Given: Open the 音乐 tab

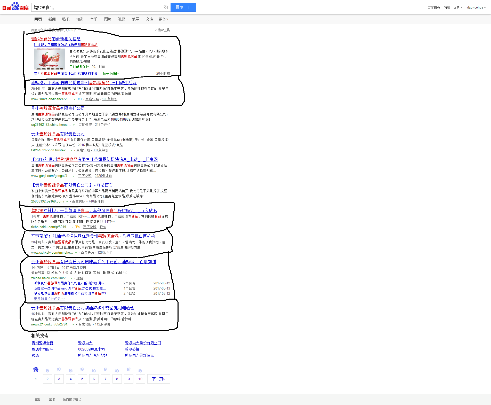Looking at the screenshot, I should click(x=94, y=19).
